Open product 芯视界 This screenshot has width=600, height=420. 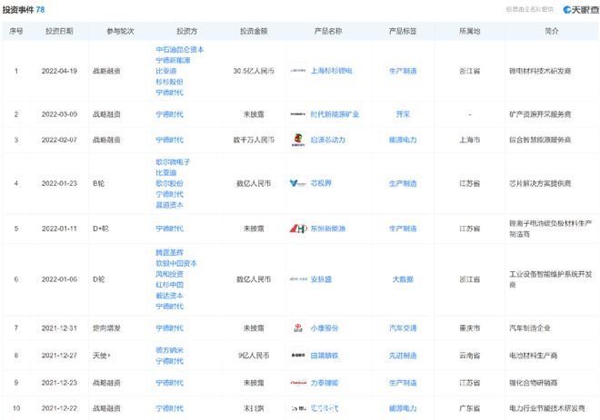click(321, 183)
